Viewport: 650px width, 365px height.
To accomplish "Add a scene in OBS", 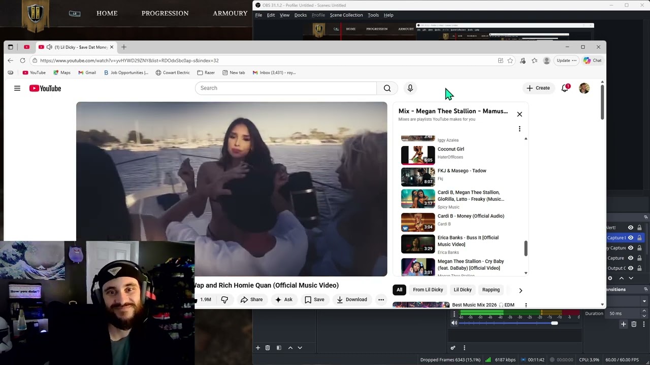I will pyautogui.click(x=257, y=348).
